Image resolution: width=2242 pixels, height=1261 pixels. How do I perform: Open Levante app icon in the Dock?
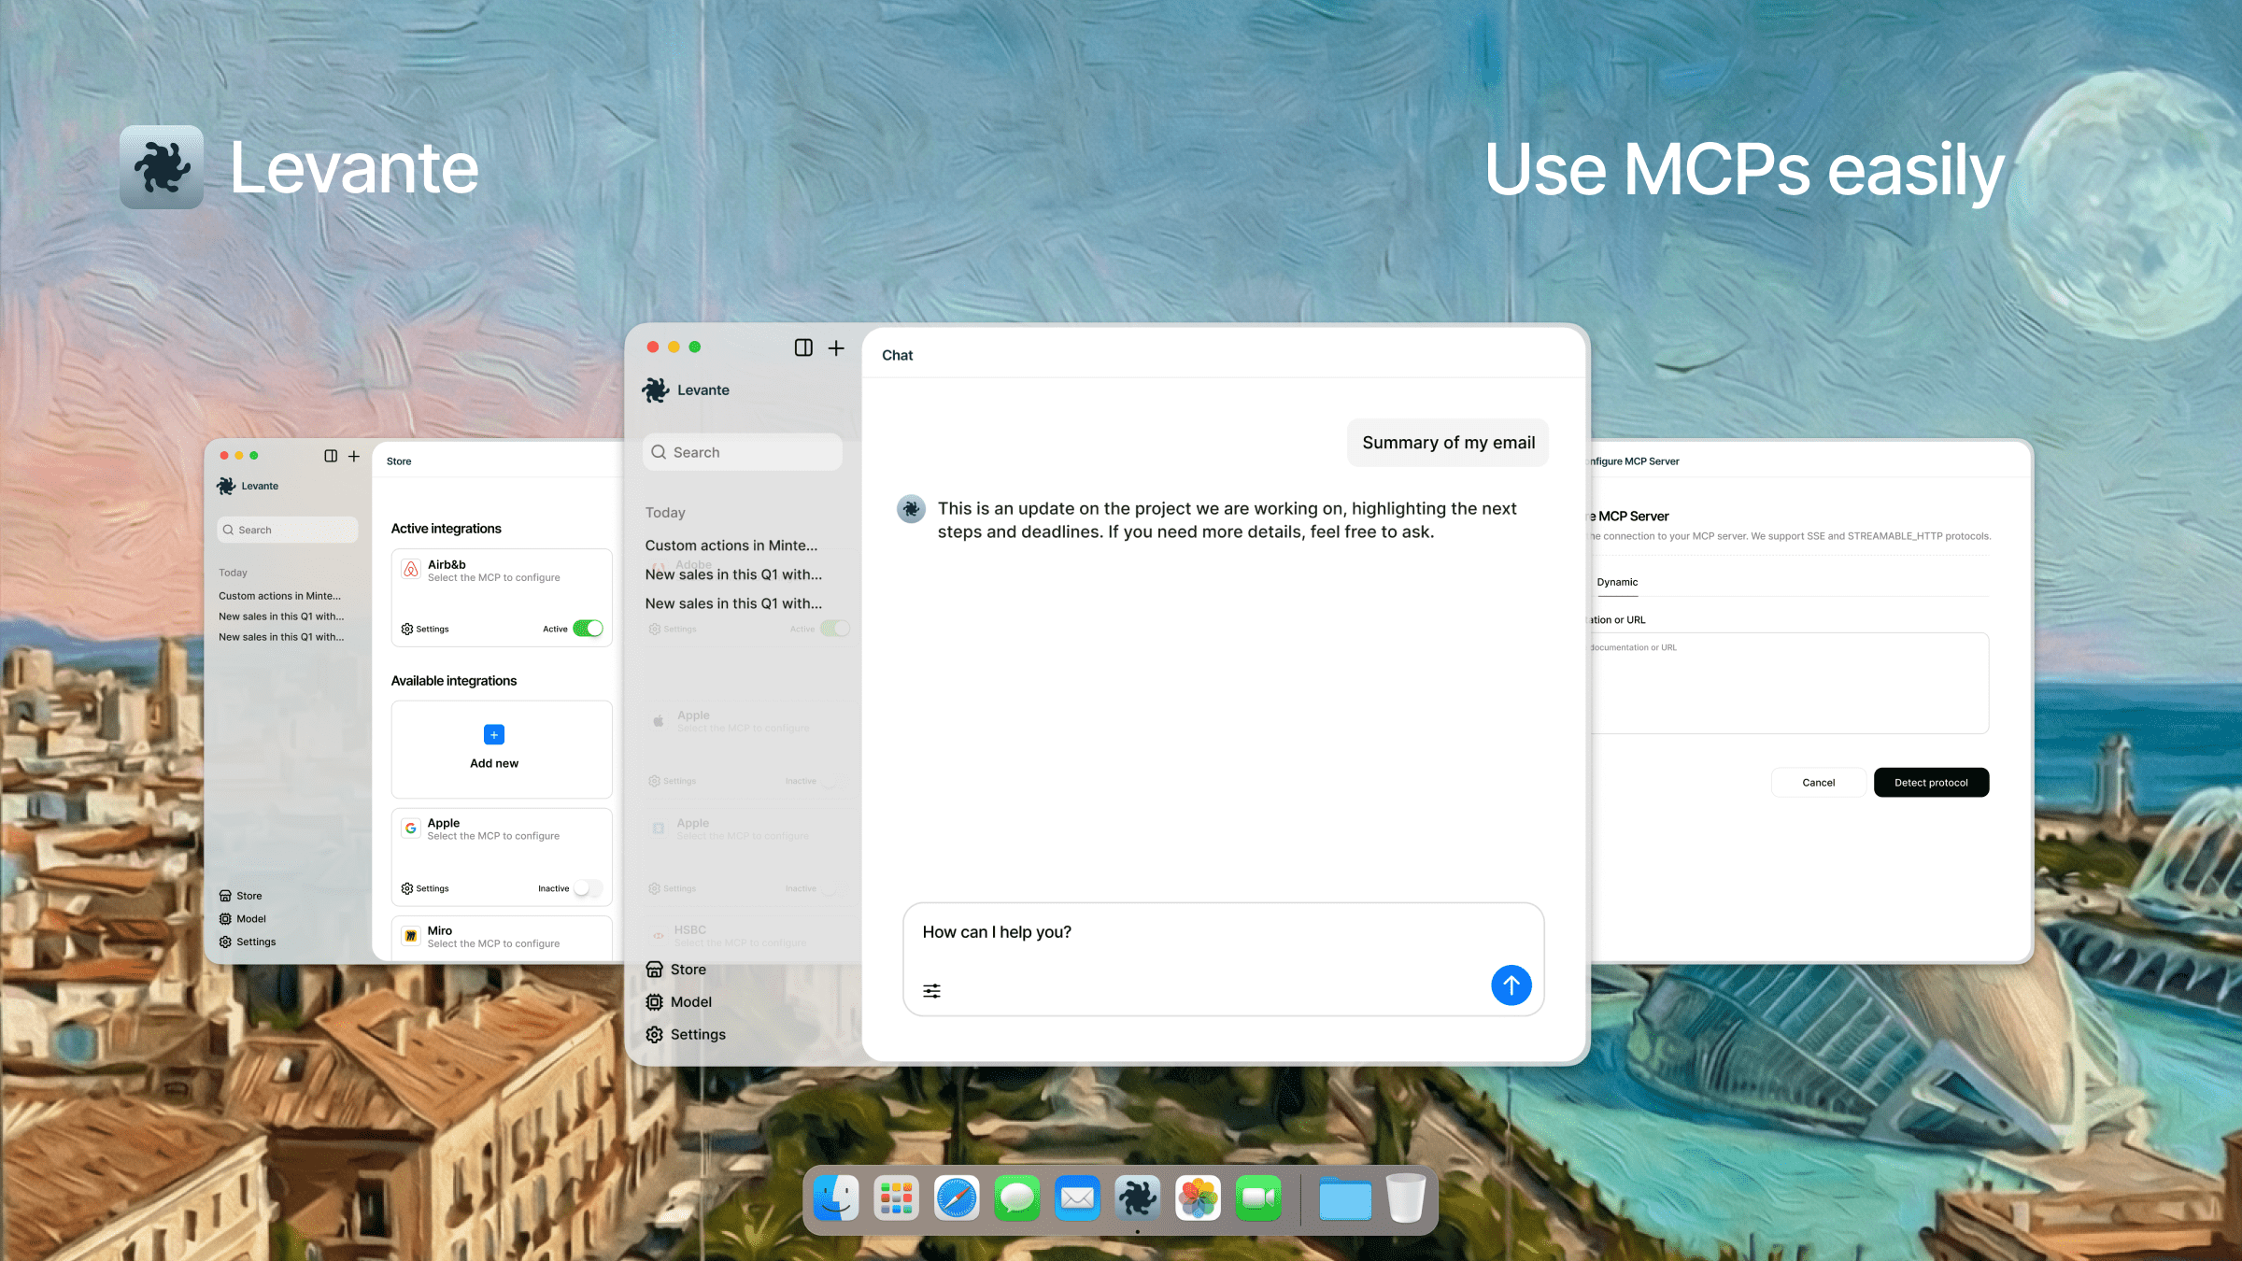[x=1138, y=1198]
